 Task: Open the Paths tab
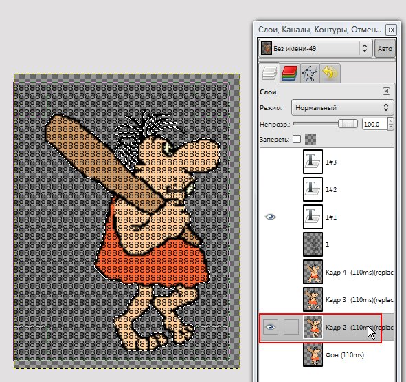click(310, 74)
